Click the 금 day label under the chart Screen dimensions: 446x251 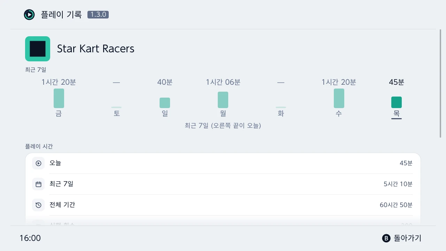59,113
